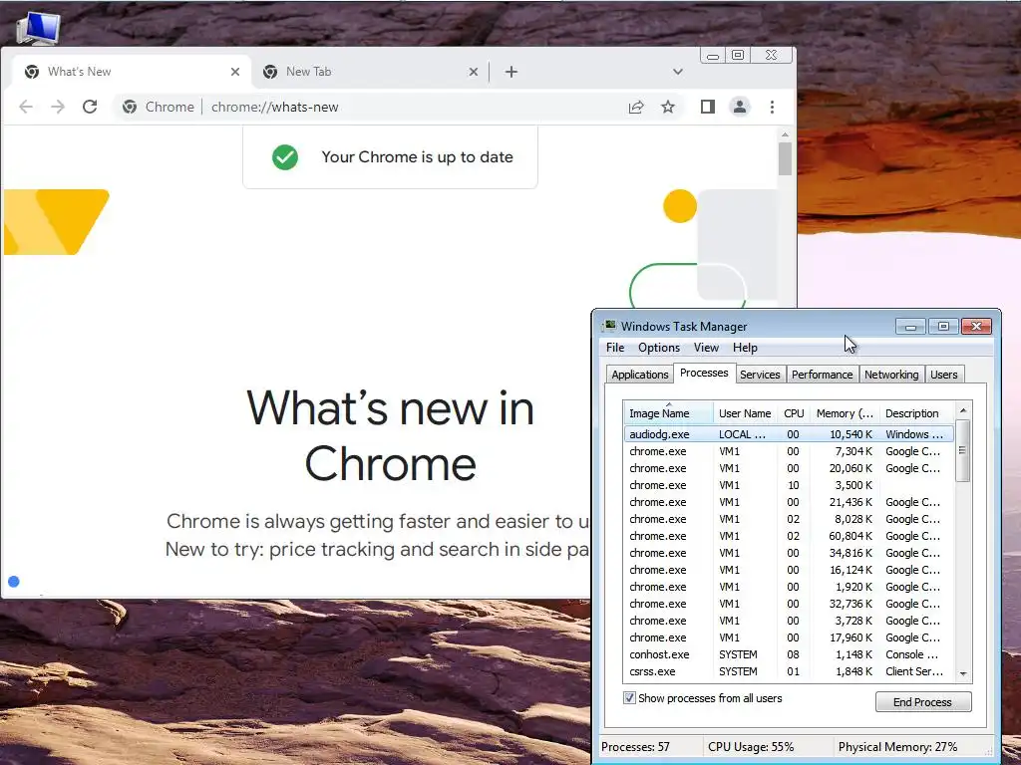The image size is (1021, 765).
Task: Click the End Process button
Action: 922,702
